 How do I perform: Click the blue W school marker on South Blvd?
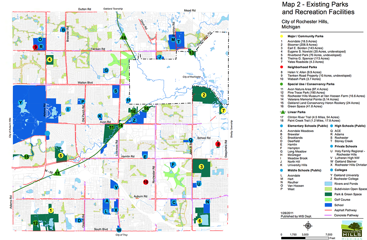119,230
